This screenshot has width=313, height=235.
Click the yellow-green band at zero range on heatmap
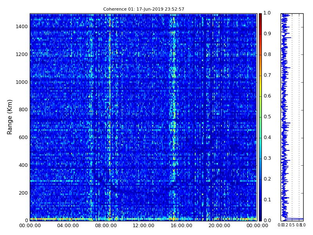click(143, 219)
